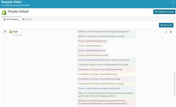This screenshot has height=107, width=176.
Task: Click the Shopify bag logo beside Shopify Default
Action: (4, 12)
